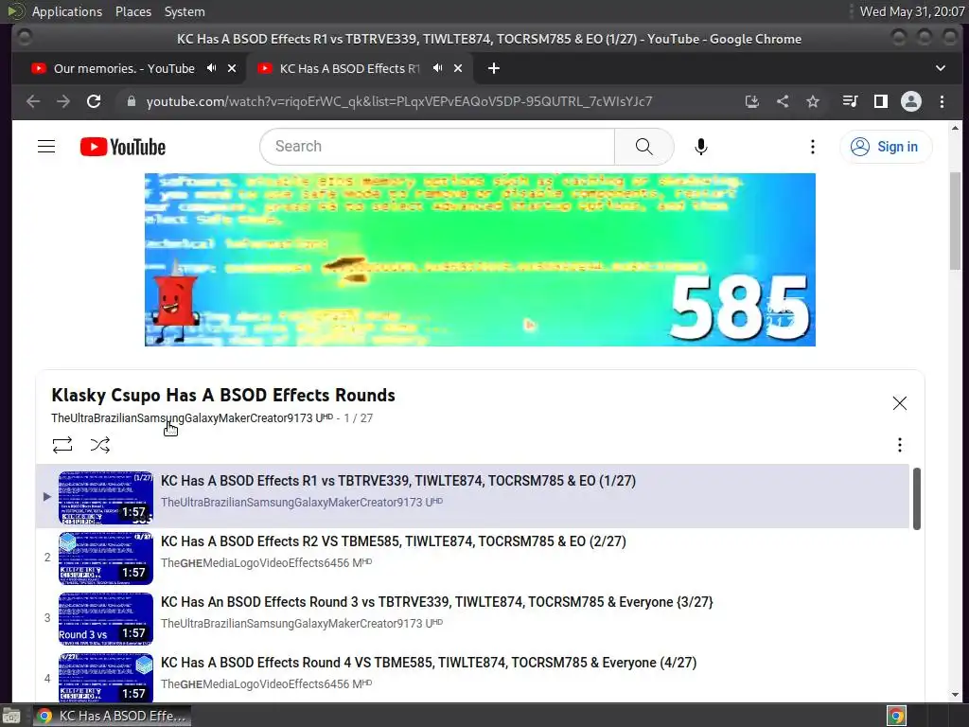Click thumbnail of video R2 (2/27)
Viewport: 969px width, 727px height.
(x=106, y=559)
